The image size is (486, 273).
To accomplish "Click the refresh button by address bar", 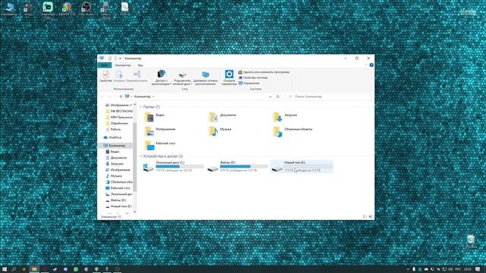I will [278, 97].
